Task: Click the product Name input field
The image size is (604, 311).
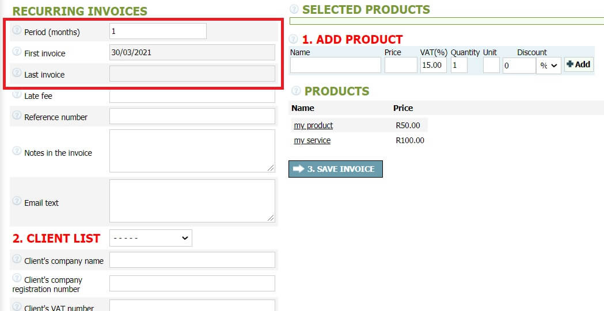Action: 336,65
